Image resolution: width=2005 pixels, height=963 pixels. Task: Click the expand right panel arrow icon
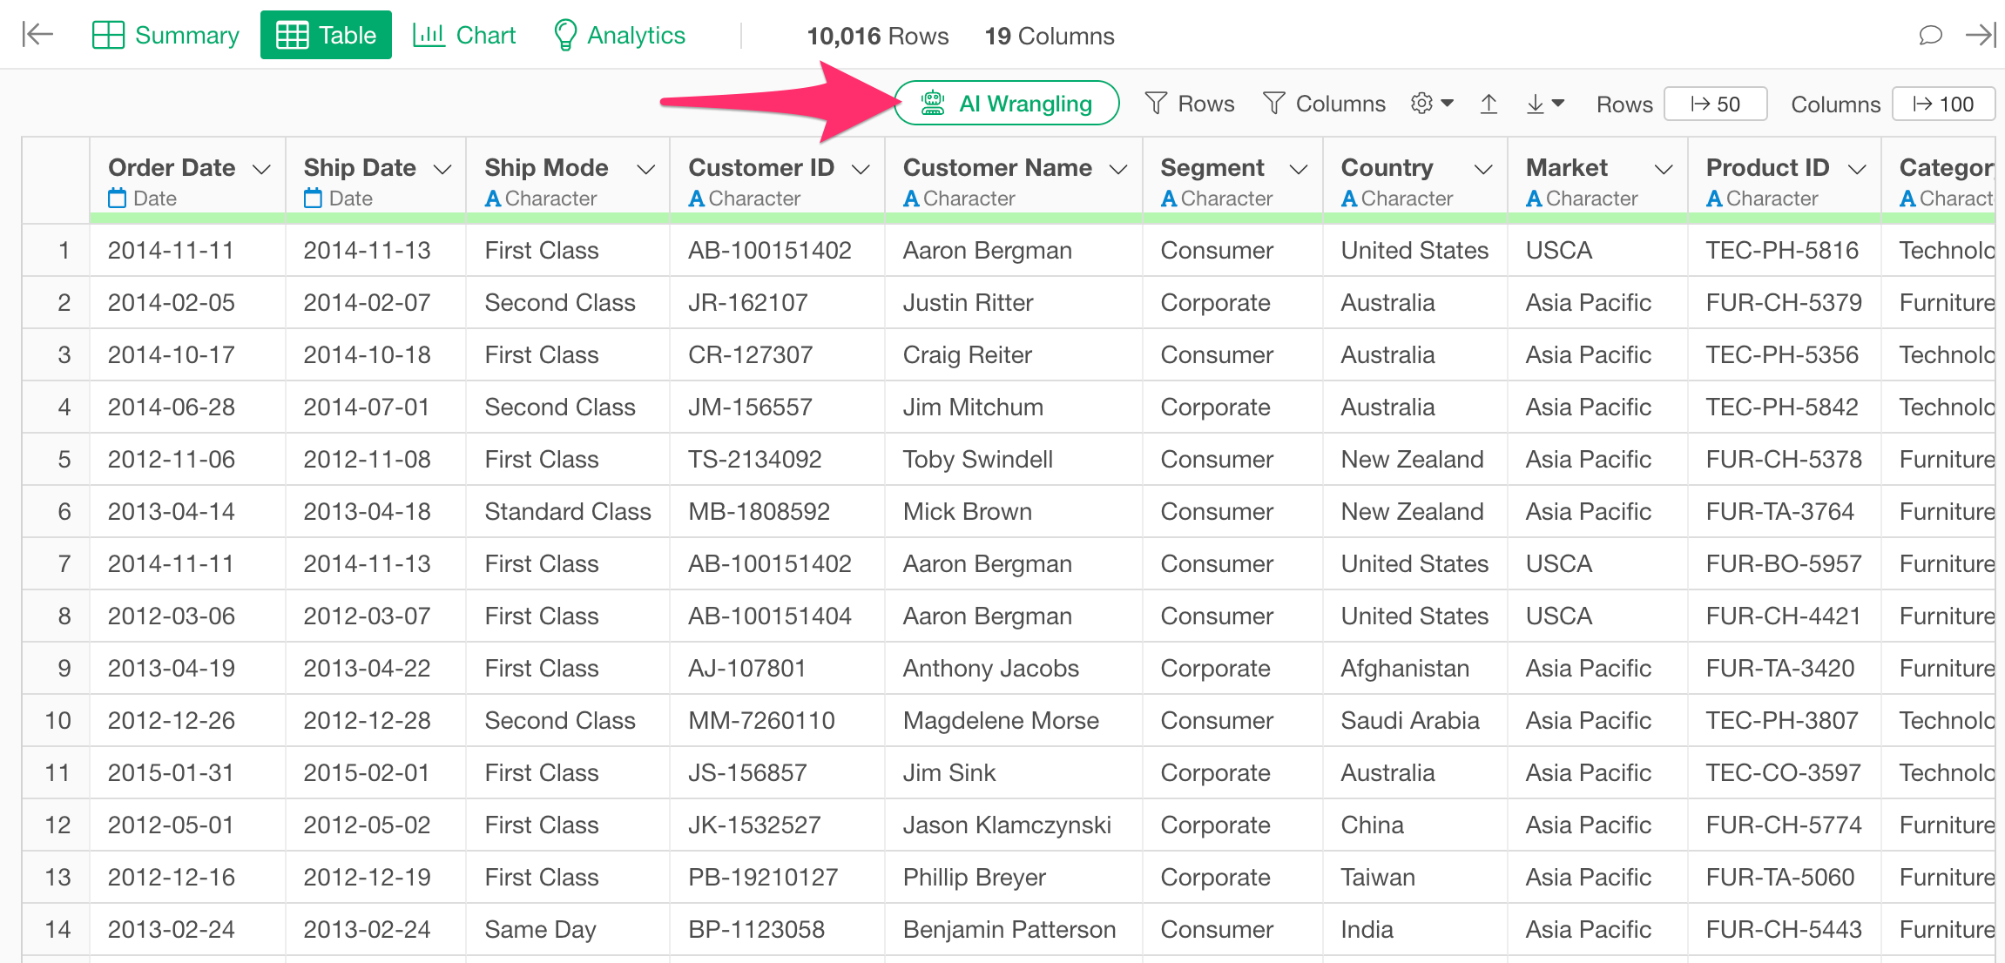point(1980,35)
